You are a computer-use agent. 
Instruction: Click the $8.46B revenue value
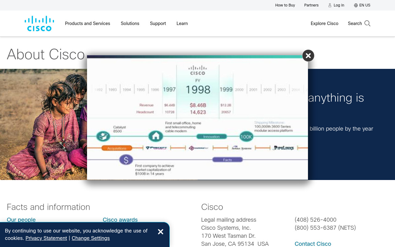[198, 105]
